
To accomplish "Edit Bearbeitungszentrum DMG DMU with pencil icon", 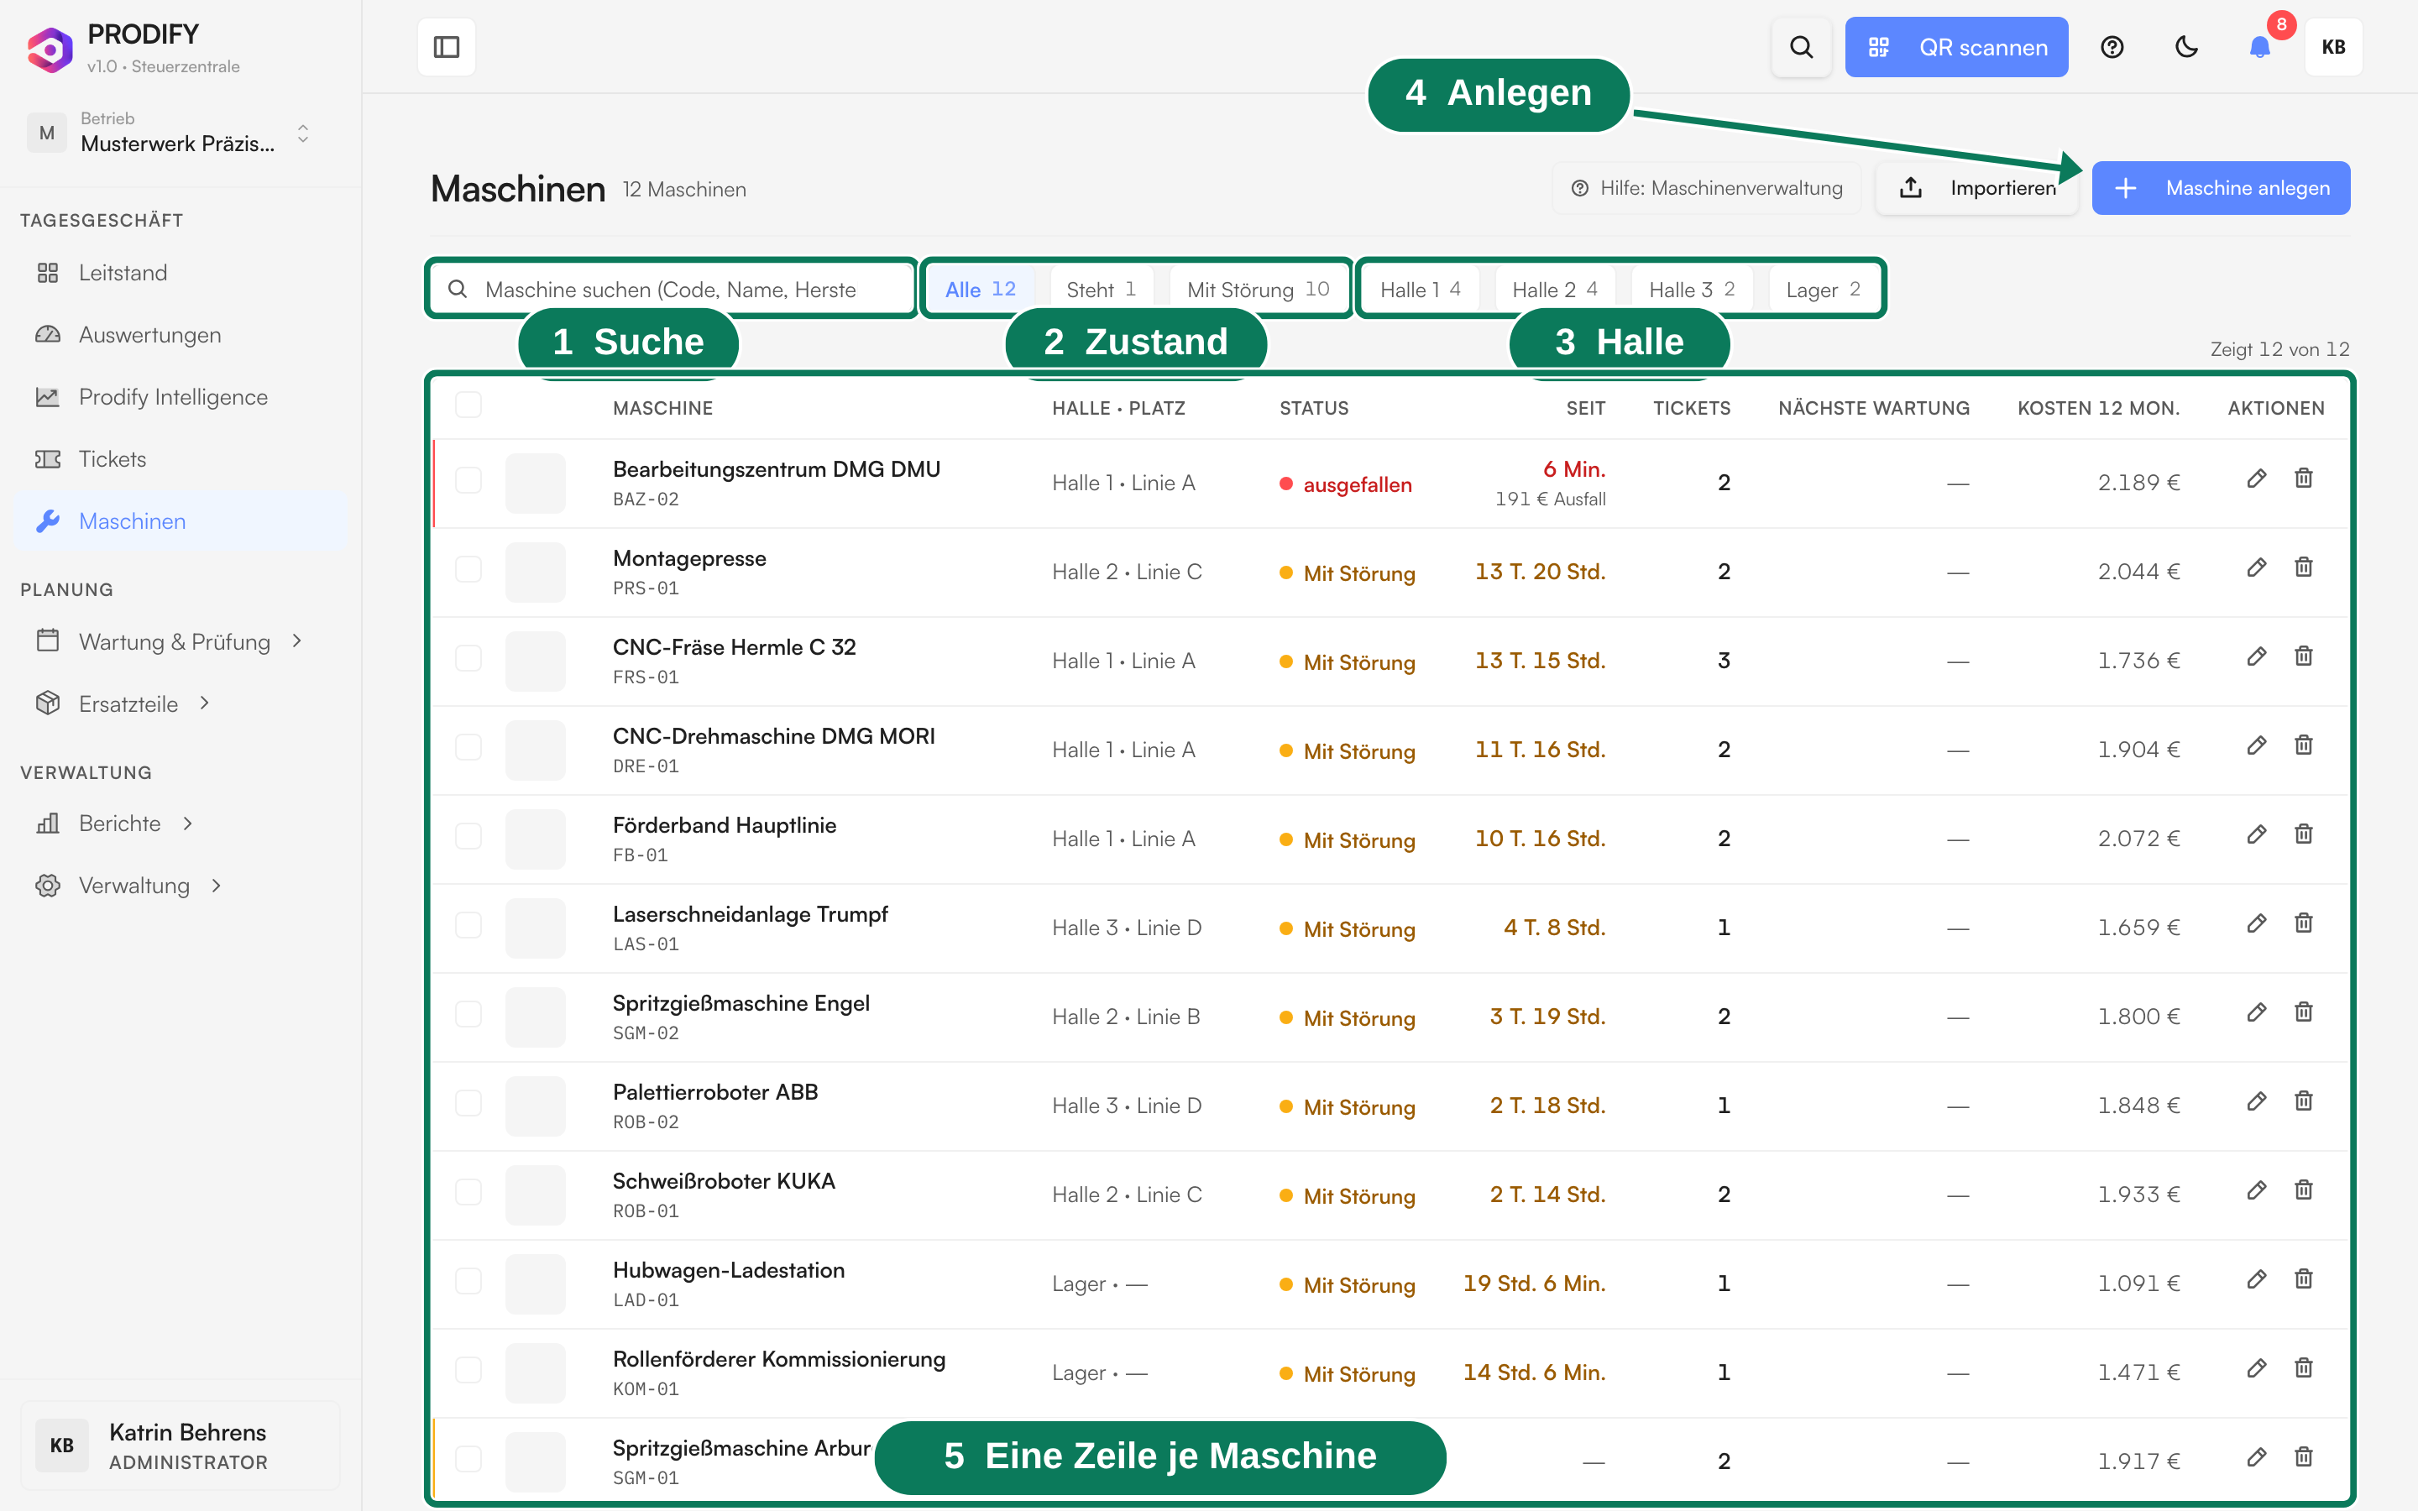I will coord(2256,478).
